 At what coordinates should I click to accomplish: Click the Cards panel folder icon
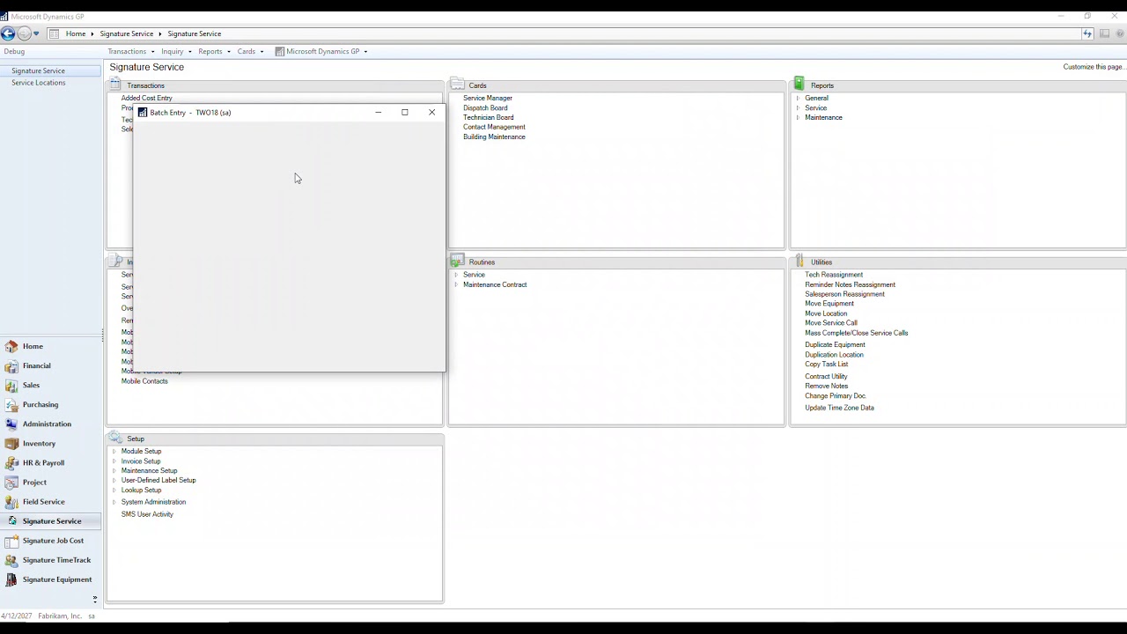[x=457, y=84]
